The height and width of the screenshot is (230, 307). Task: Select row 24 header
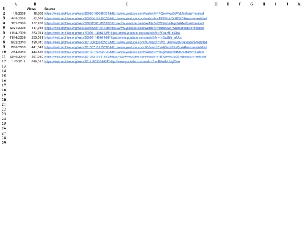pyautogui.click(x=4, y=119)
